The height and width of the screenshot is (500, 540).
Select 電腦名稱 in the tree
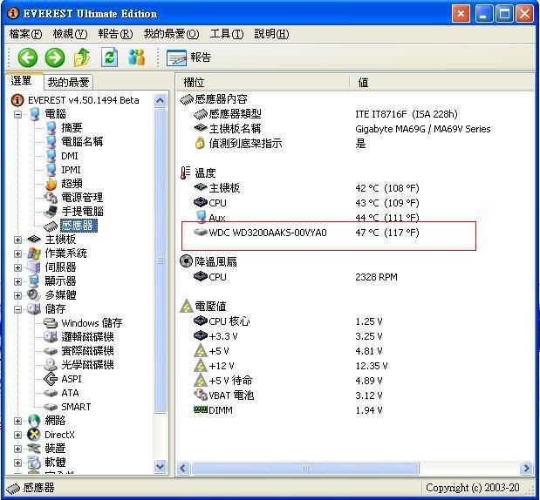[82, 142]
